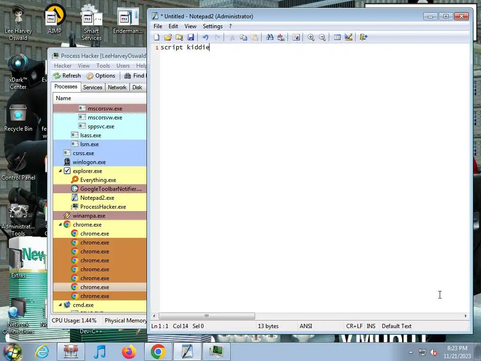Open Replace with the abc icon
Image resolution: width=481 pixels, height=361 pixels.
click(281, 38)
